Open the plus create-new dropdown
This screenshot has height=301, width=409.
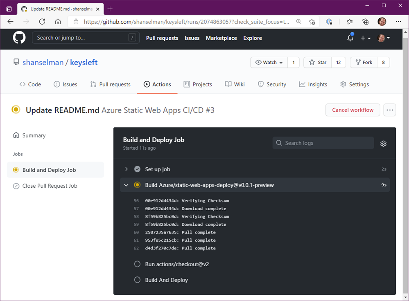click(x=366, y=38)
